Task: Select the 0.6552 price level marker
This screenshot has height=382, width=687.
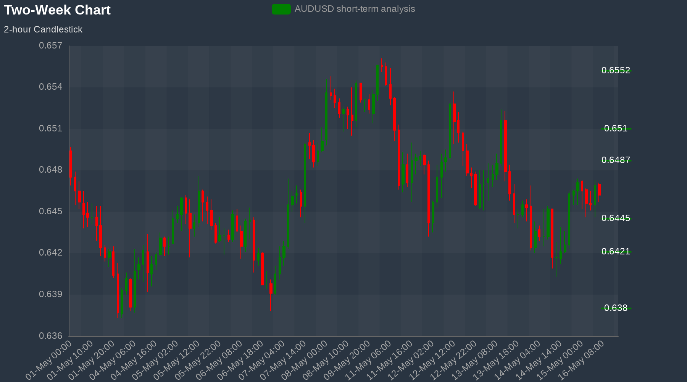Action: pos(616,70)
